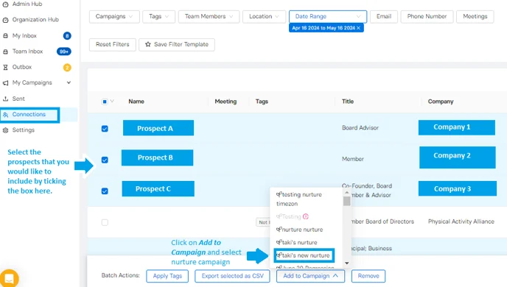507x287 pixels.
Task: Open the Location filter dropdown
Action: click(264, 16)
